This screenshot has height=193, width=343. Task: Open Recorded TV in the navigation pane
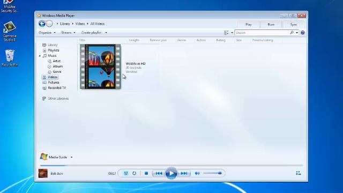click(57, 88)
